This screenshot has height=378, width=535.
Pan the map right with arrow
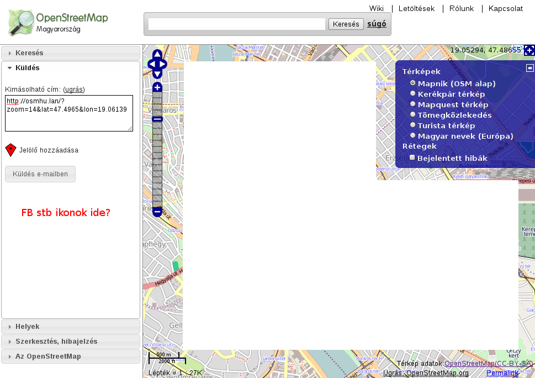tap(162, 64)
